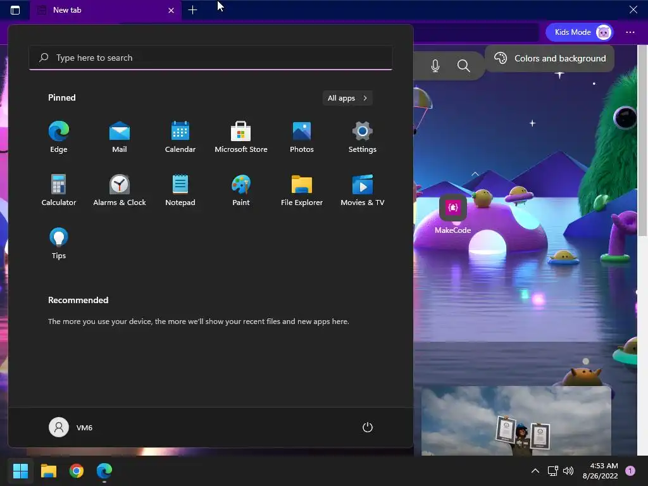Click the Recommended section heading
Viewport: 648px width, 486px height.
pos(78,300)
